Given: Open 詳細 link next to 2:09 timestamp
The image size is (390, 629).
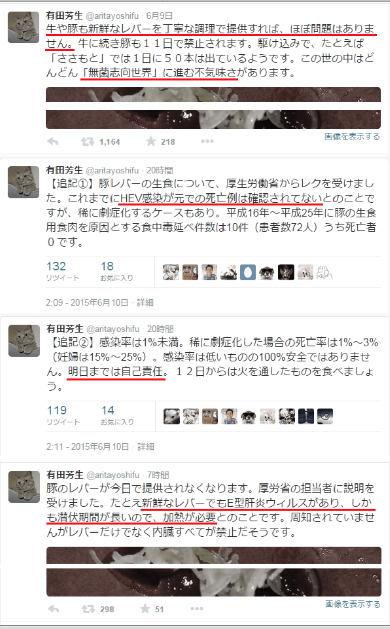Looking at the screenshot, I should click(146, 303).
